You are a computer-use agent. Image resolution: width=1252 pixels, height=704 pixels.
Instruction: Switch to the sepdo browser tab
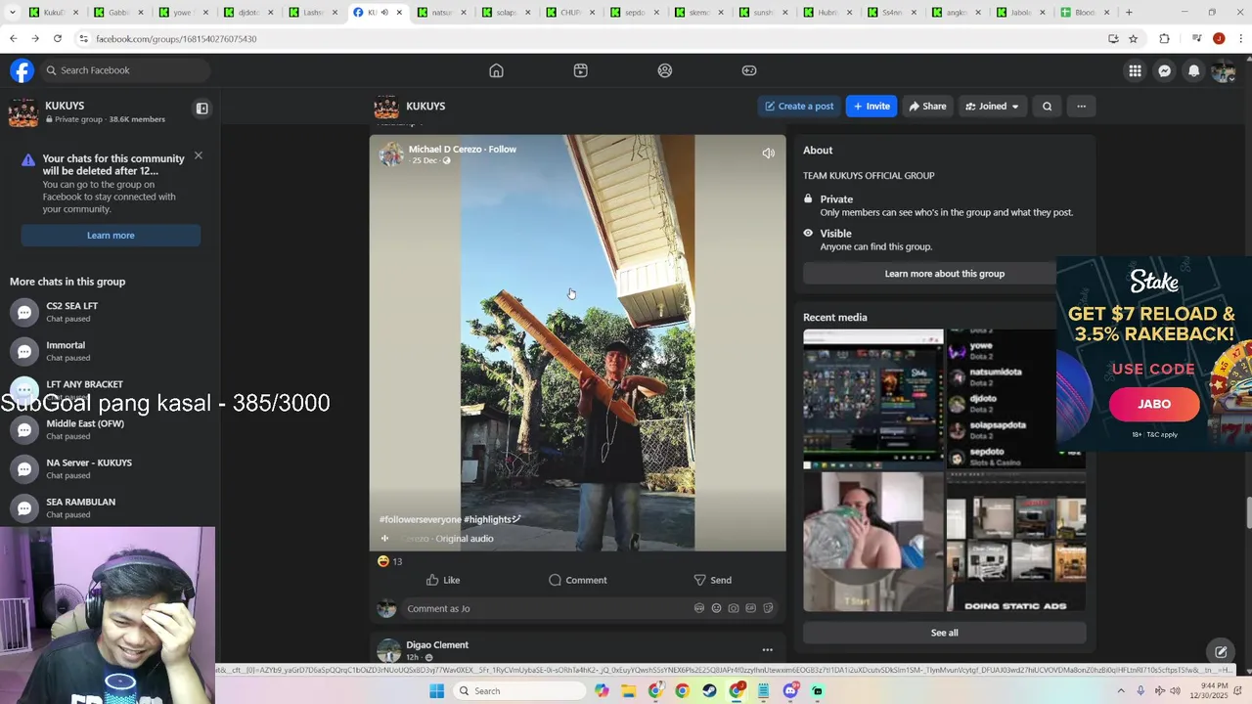coord(633,13)
